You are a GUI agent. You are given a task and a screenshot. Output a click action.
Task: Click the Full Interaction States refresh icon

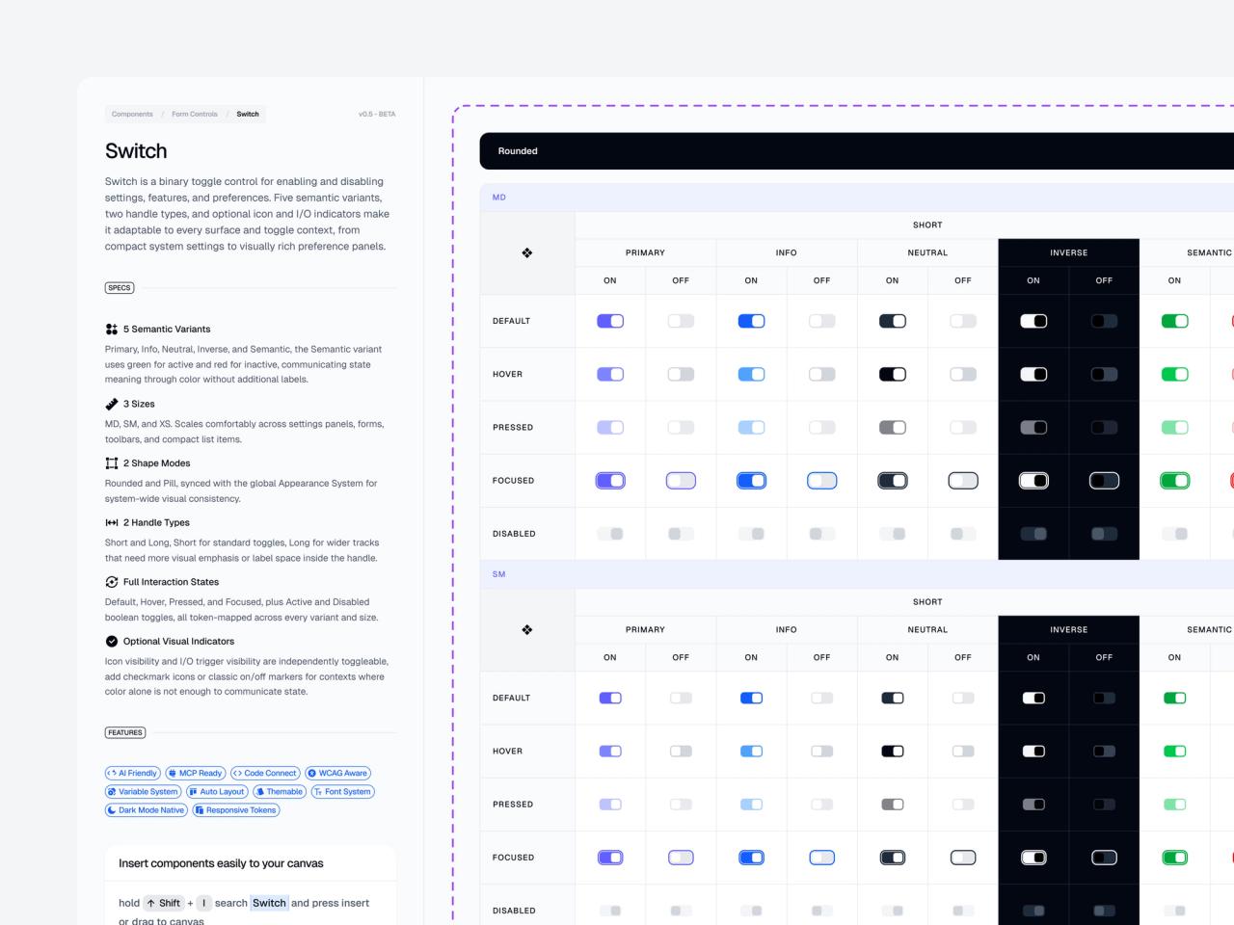(x=112, y=582)
